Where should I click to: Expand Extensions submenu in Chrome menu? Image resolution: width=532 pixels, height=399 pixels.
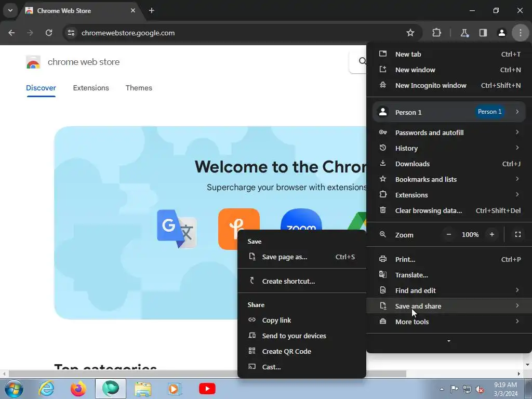pyautogui.click(x=449, y=195)
